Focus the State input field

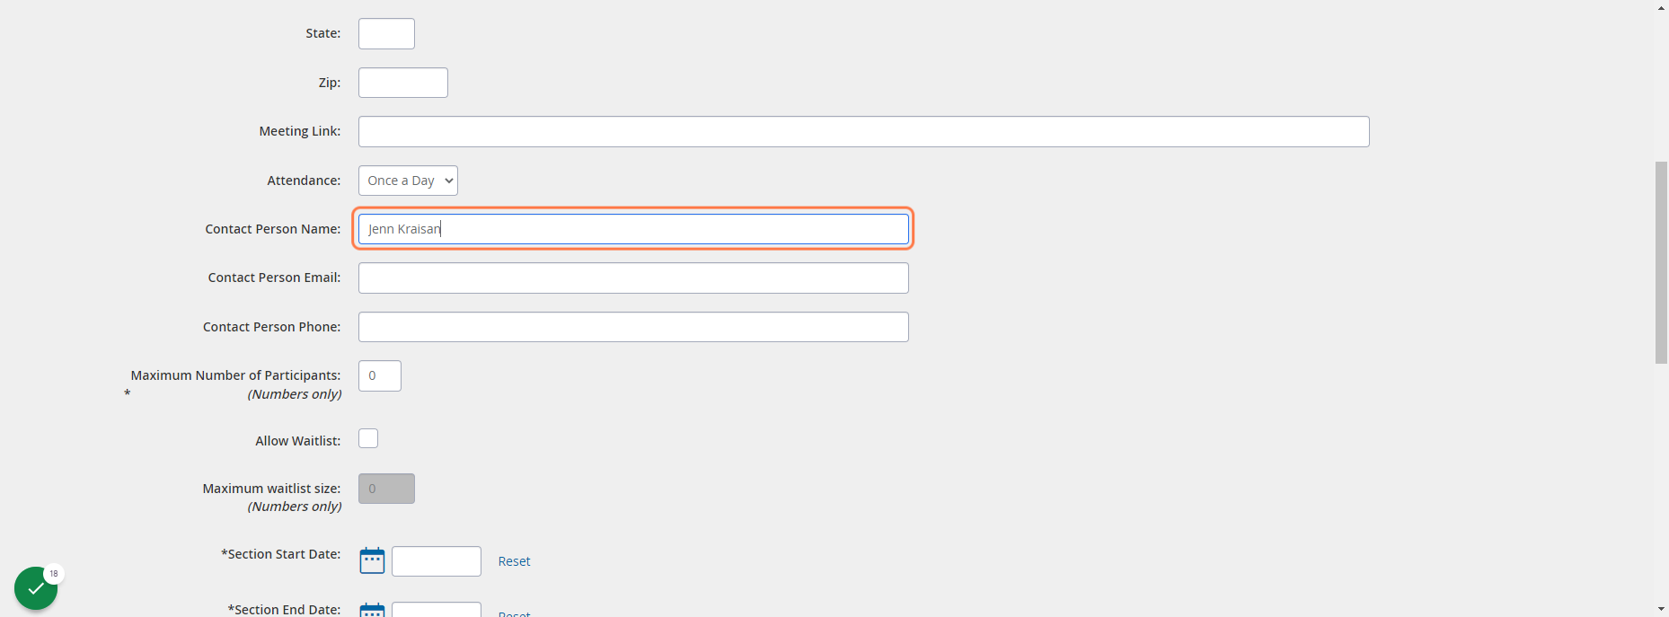click(x=386, y=33)
